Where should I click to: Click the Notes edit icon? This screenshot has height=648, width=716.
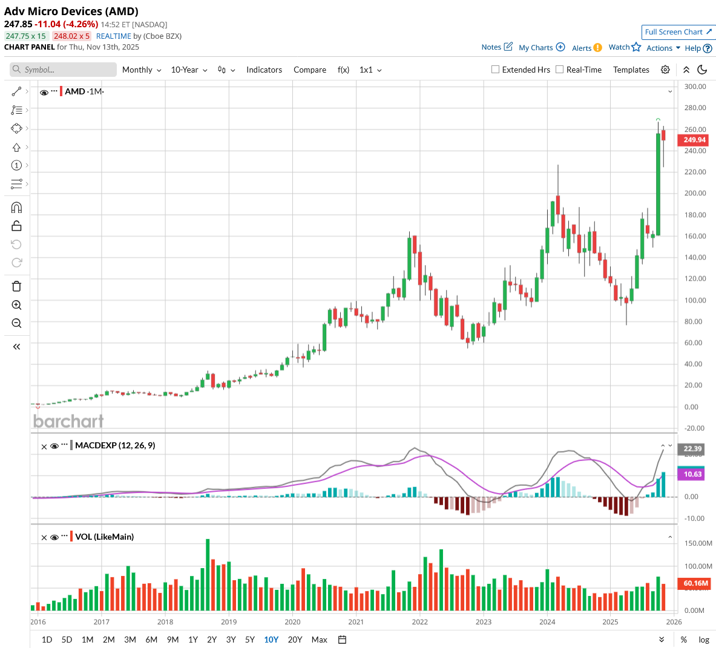pyautogui.click(x=508, y=47)
